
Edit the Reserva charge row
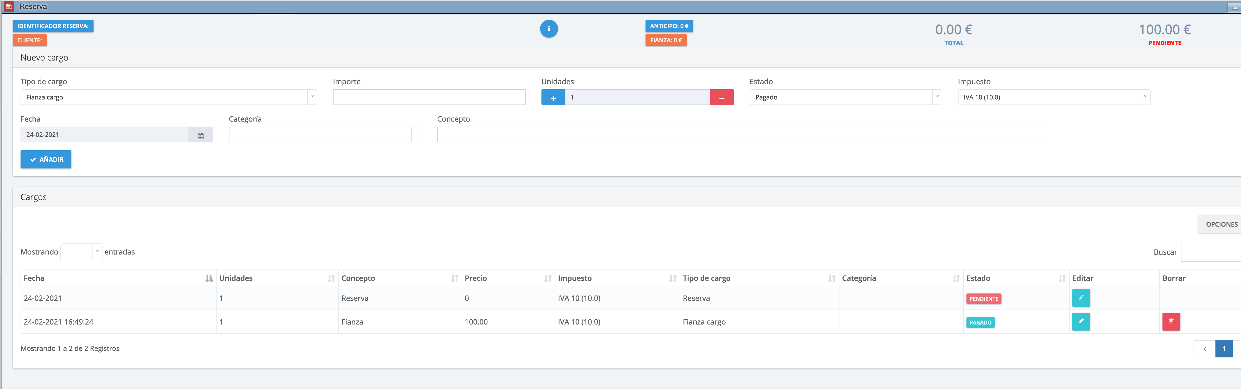point(1081,298)
